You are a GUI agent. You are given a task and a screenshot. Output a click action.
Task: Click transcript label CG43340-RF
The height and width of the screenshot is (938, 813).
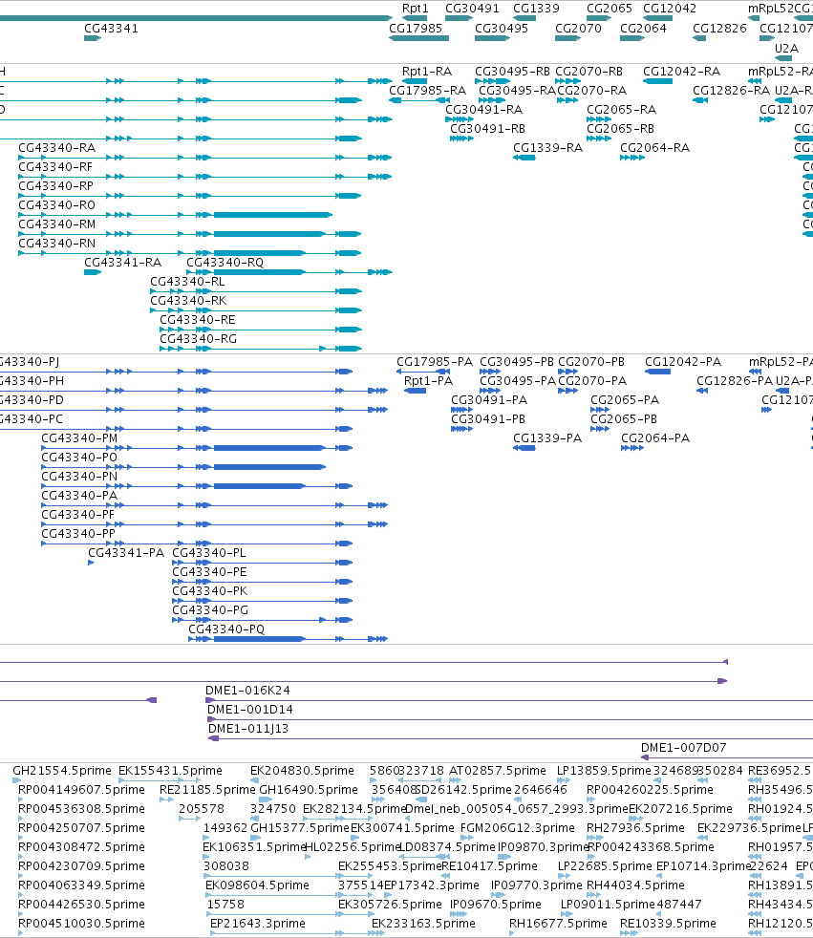[x=55, y=167]
